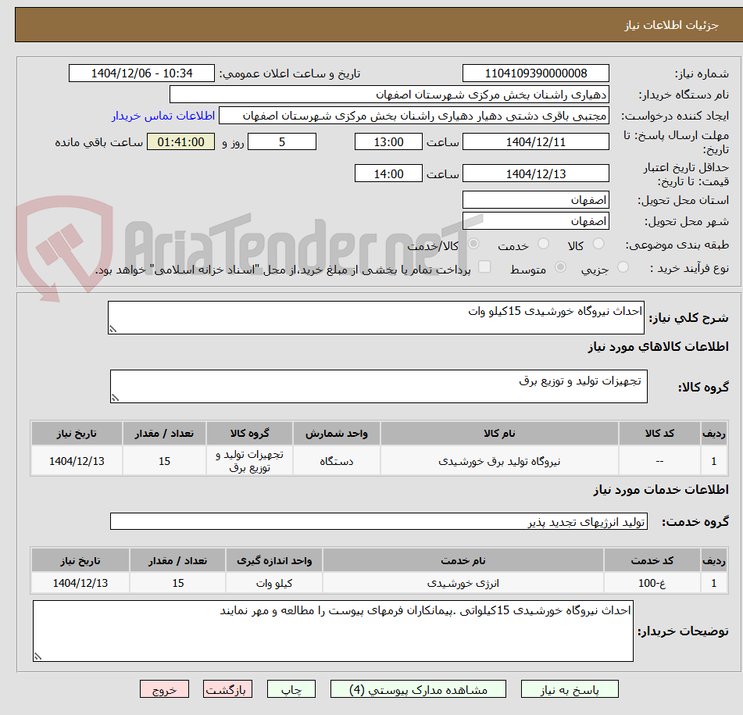Click the remaining days field 5

282,141
